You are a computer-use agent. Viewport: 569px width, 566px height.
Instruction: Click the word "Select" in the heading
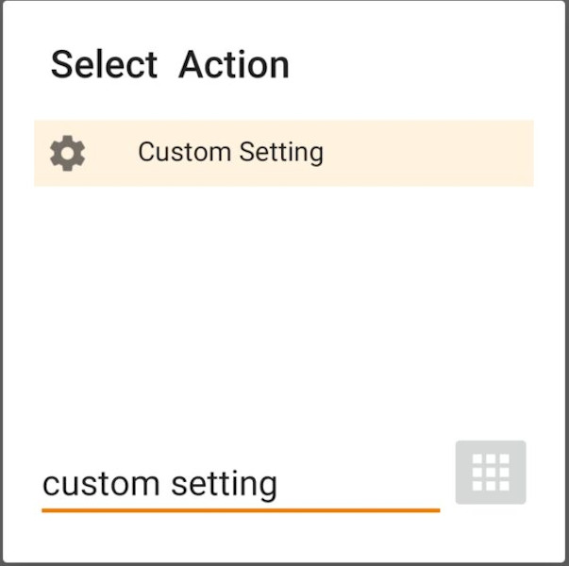point(104,65)
